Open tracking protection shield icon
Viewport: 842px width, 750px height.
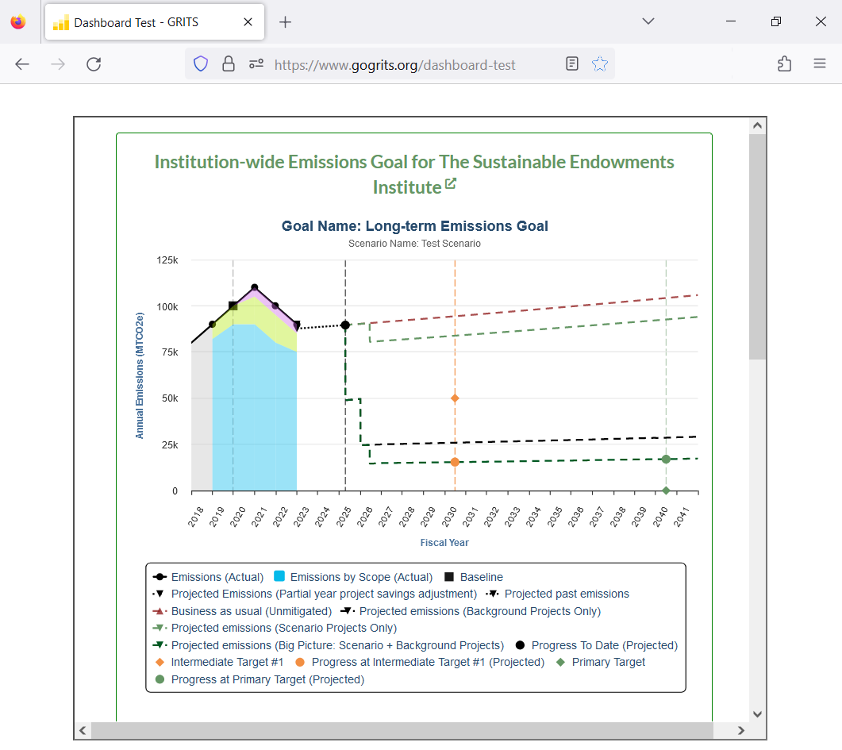[201, 63]
